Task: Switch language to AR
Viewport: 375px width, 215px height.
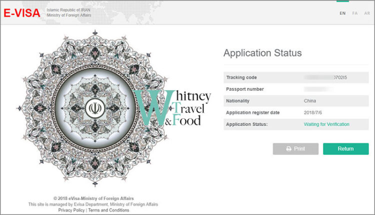Action: click(x=367, y=13)
